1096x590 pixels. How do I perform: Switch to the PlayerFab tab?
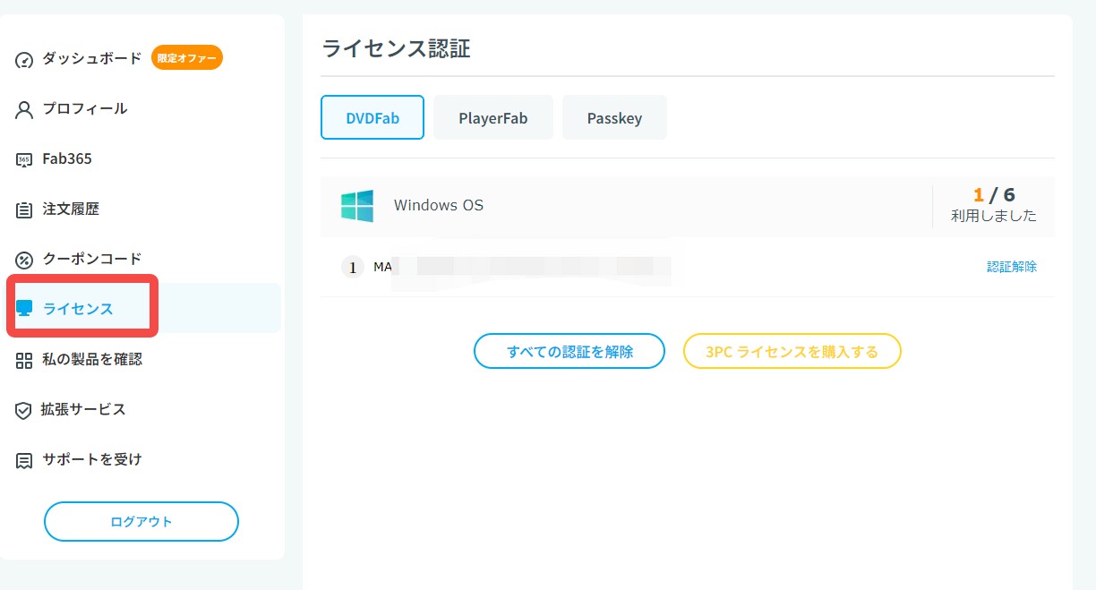[x=493, y=117]
